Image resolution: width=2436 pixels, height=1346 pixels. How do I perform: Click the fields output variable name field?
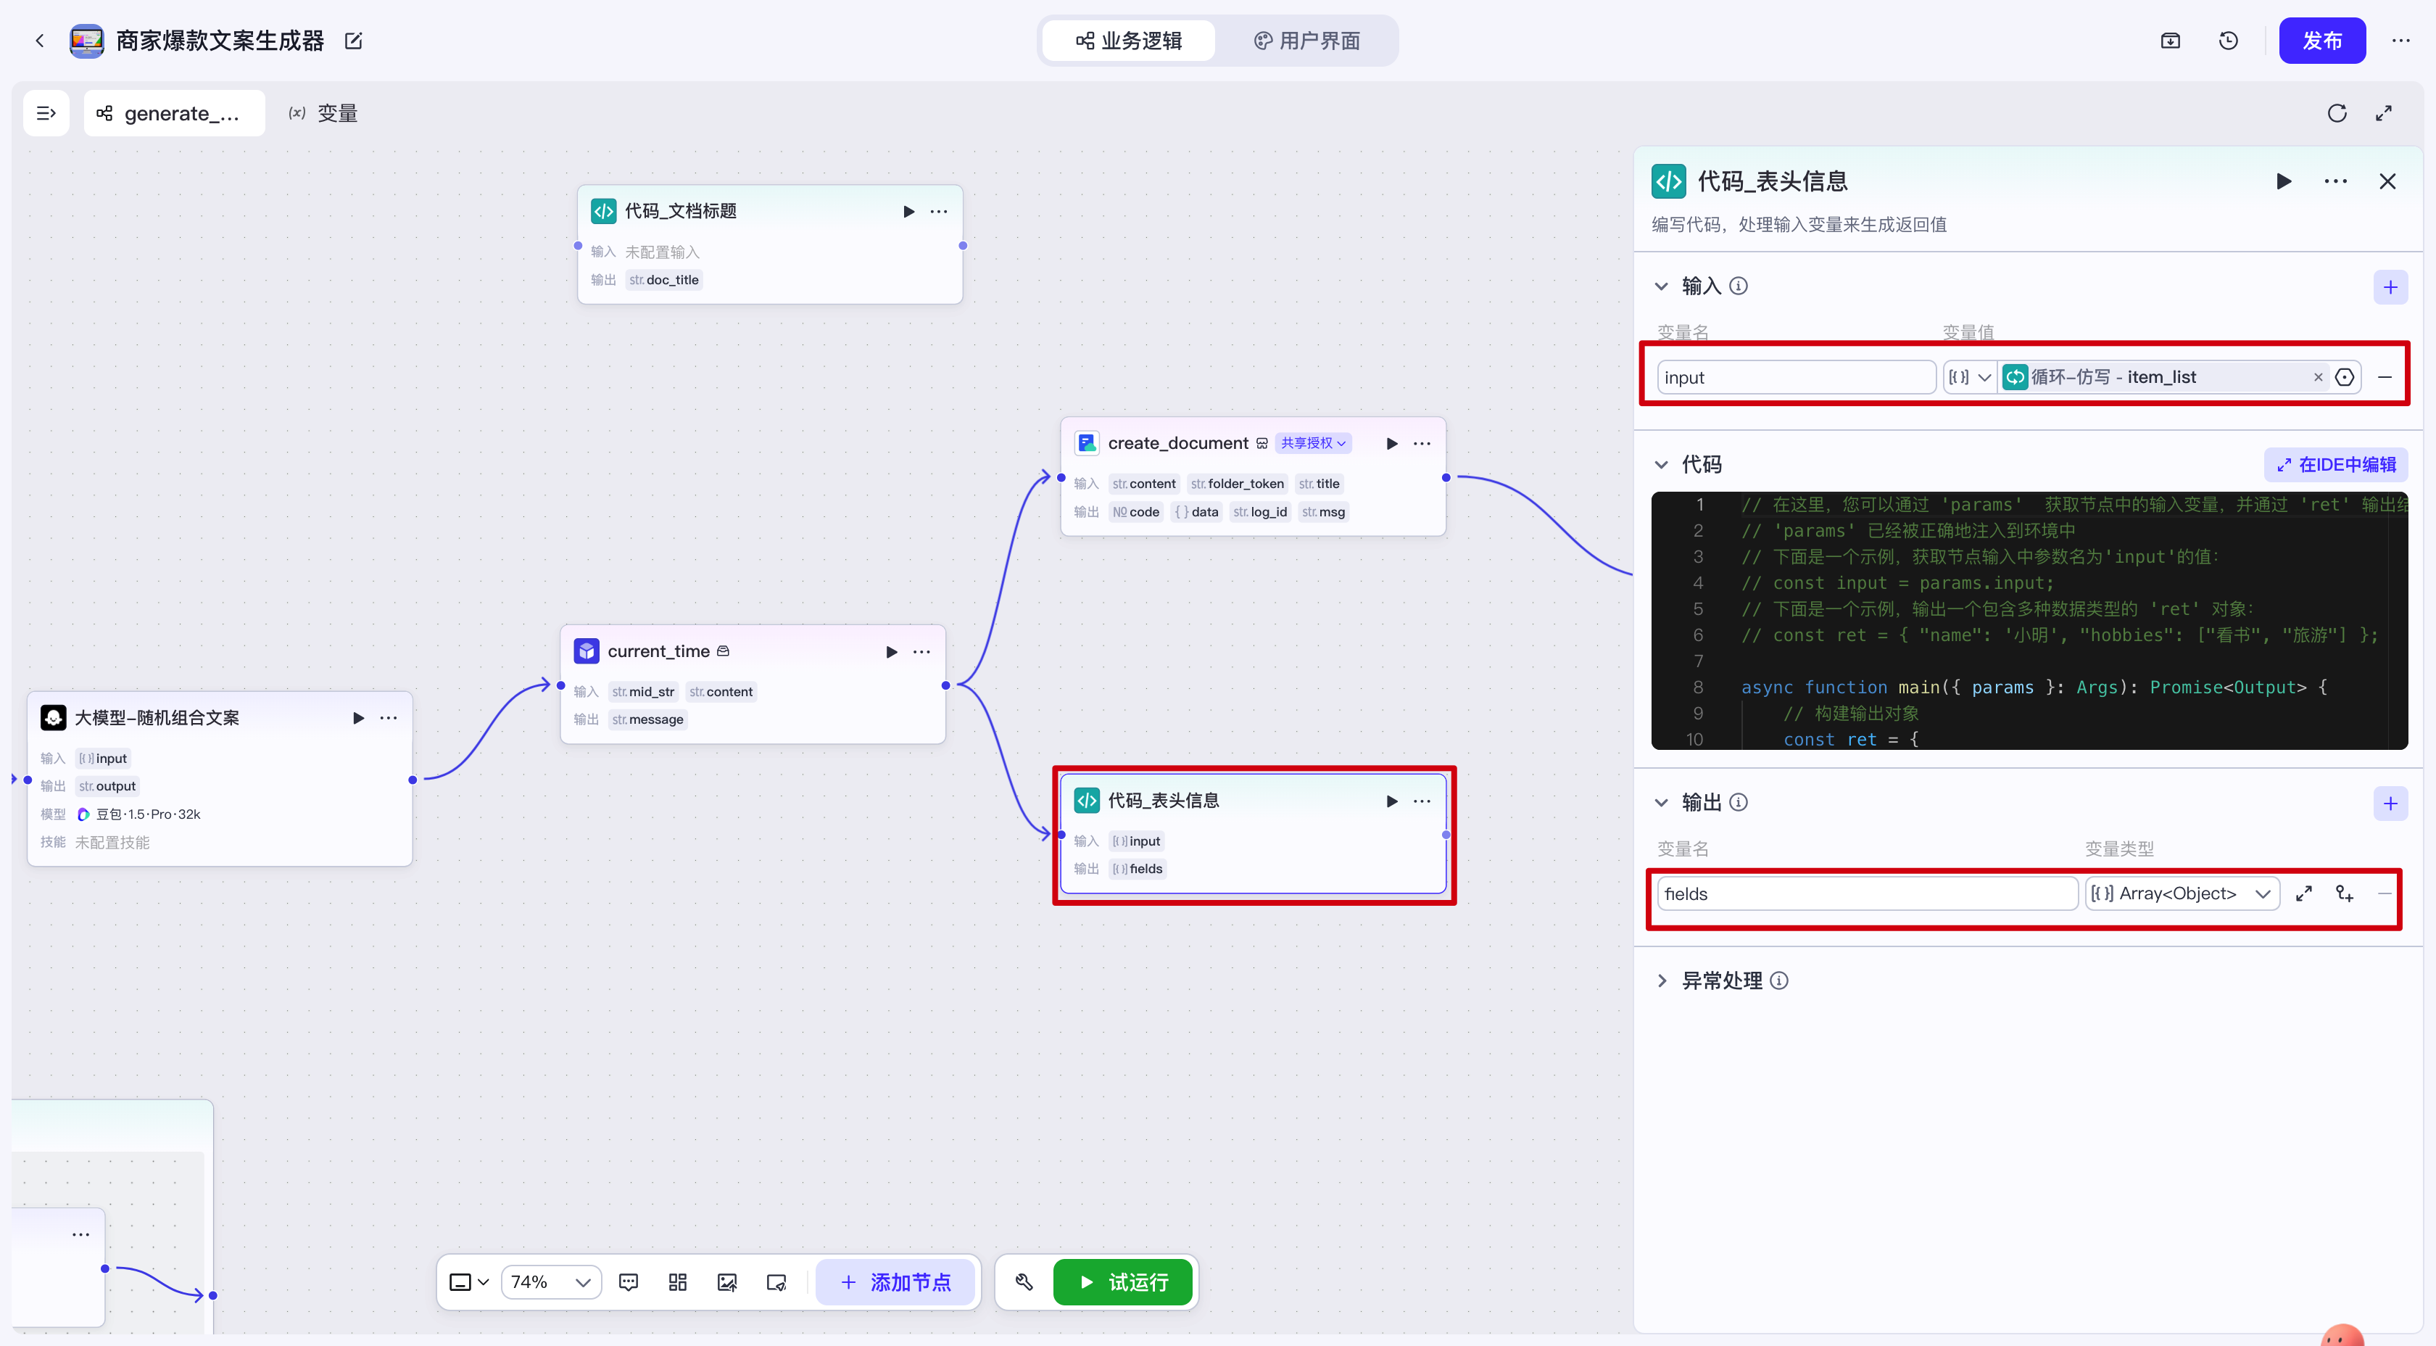tap(1867, 893)
